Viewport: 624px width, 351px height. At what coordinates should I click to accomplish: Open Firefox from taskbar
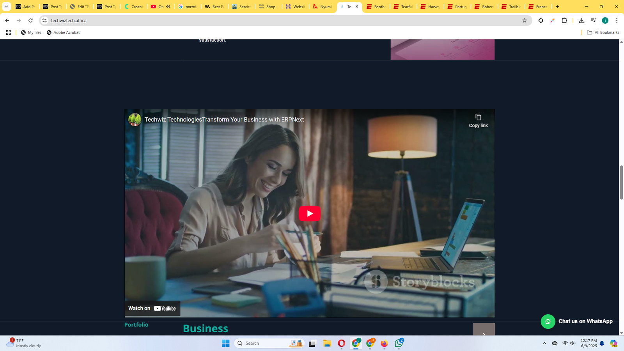tap(385, 343)
